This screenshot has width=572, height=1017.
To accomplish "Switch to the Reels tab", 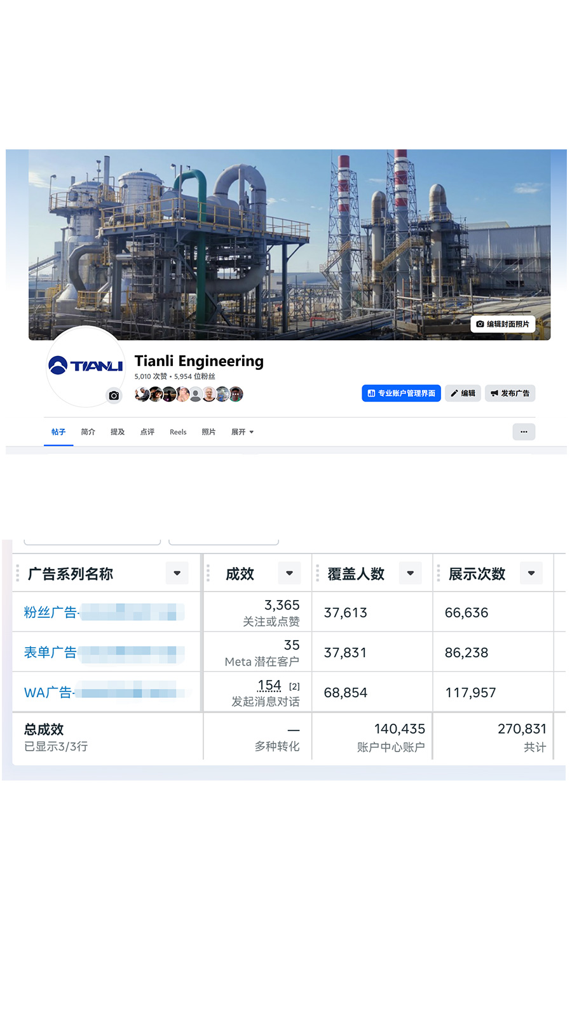I will pyautogui.click(x=178, y=432).
